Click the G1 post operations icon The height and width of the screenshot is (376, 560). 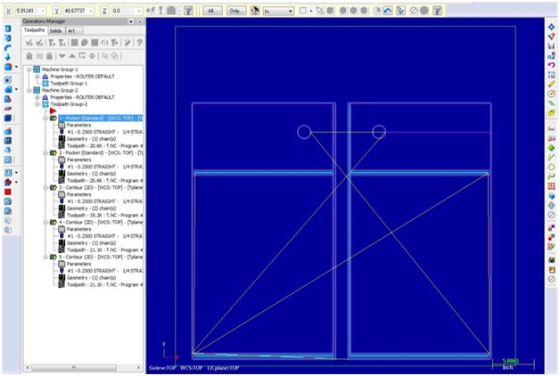[104, 43]
